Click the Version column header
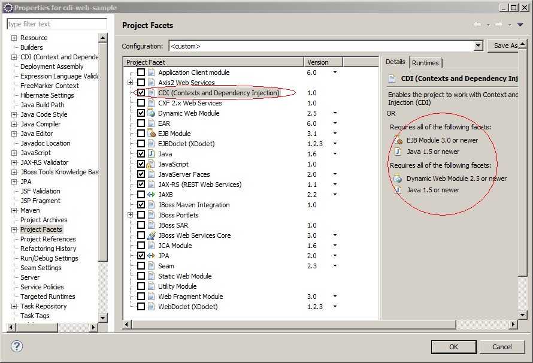 [323, 62]
